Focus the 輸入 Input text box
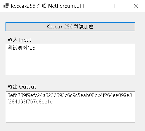Image resolution: width=145 pixels, height=131 pixels. coord(70,59)
